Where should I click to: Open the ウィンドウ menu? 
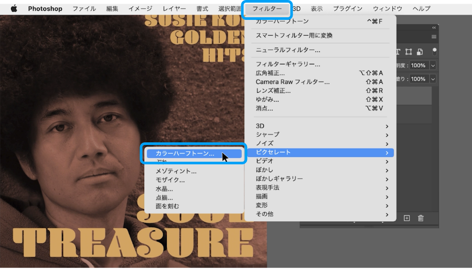coord(388,9)
